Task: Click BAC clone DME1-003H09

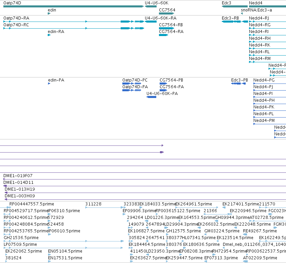Action: pyautogui.click(x=20, y=196)
